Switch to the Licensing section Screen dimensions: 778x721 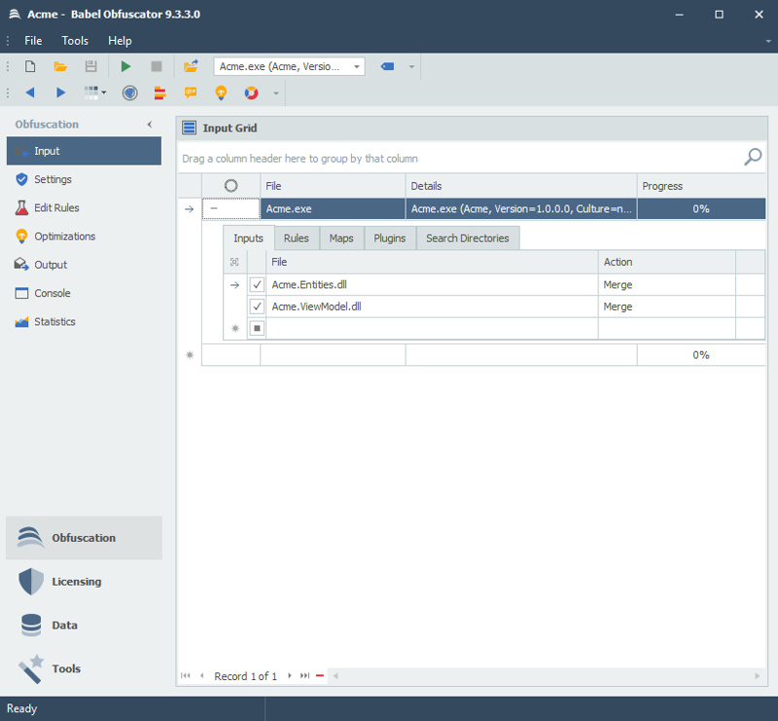(x=84, y=582)
